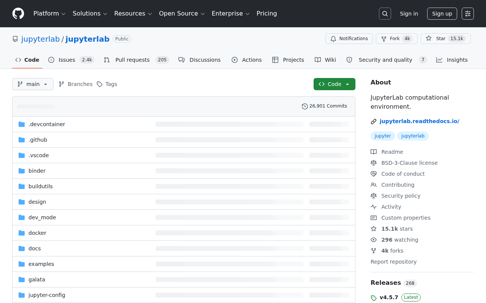The width and height of the screenshot is (486, 303).
Task: Open the main branch selector dropdown
Action: coord(33,84)
